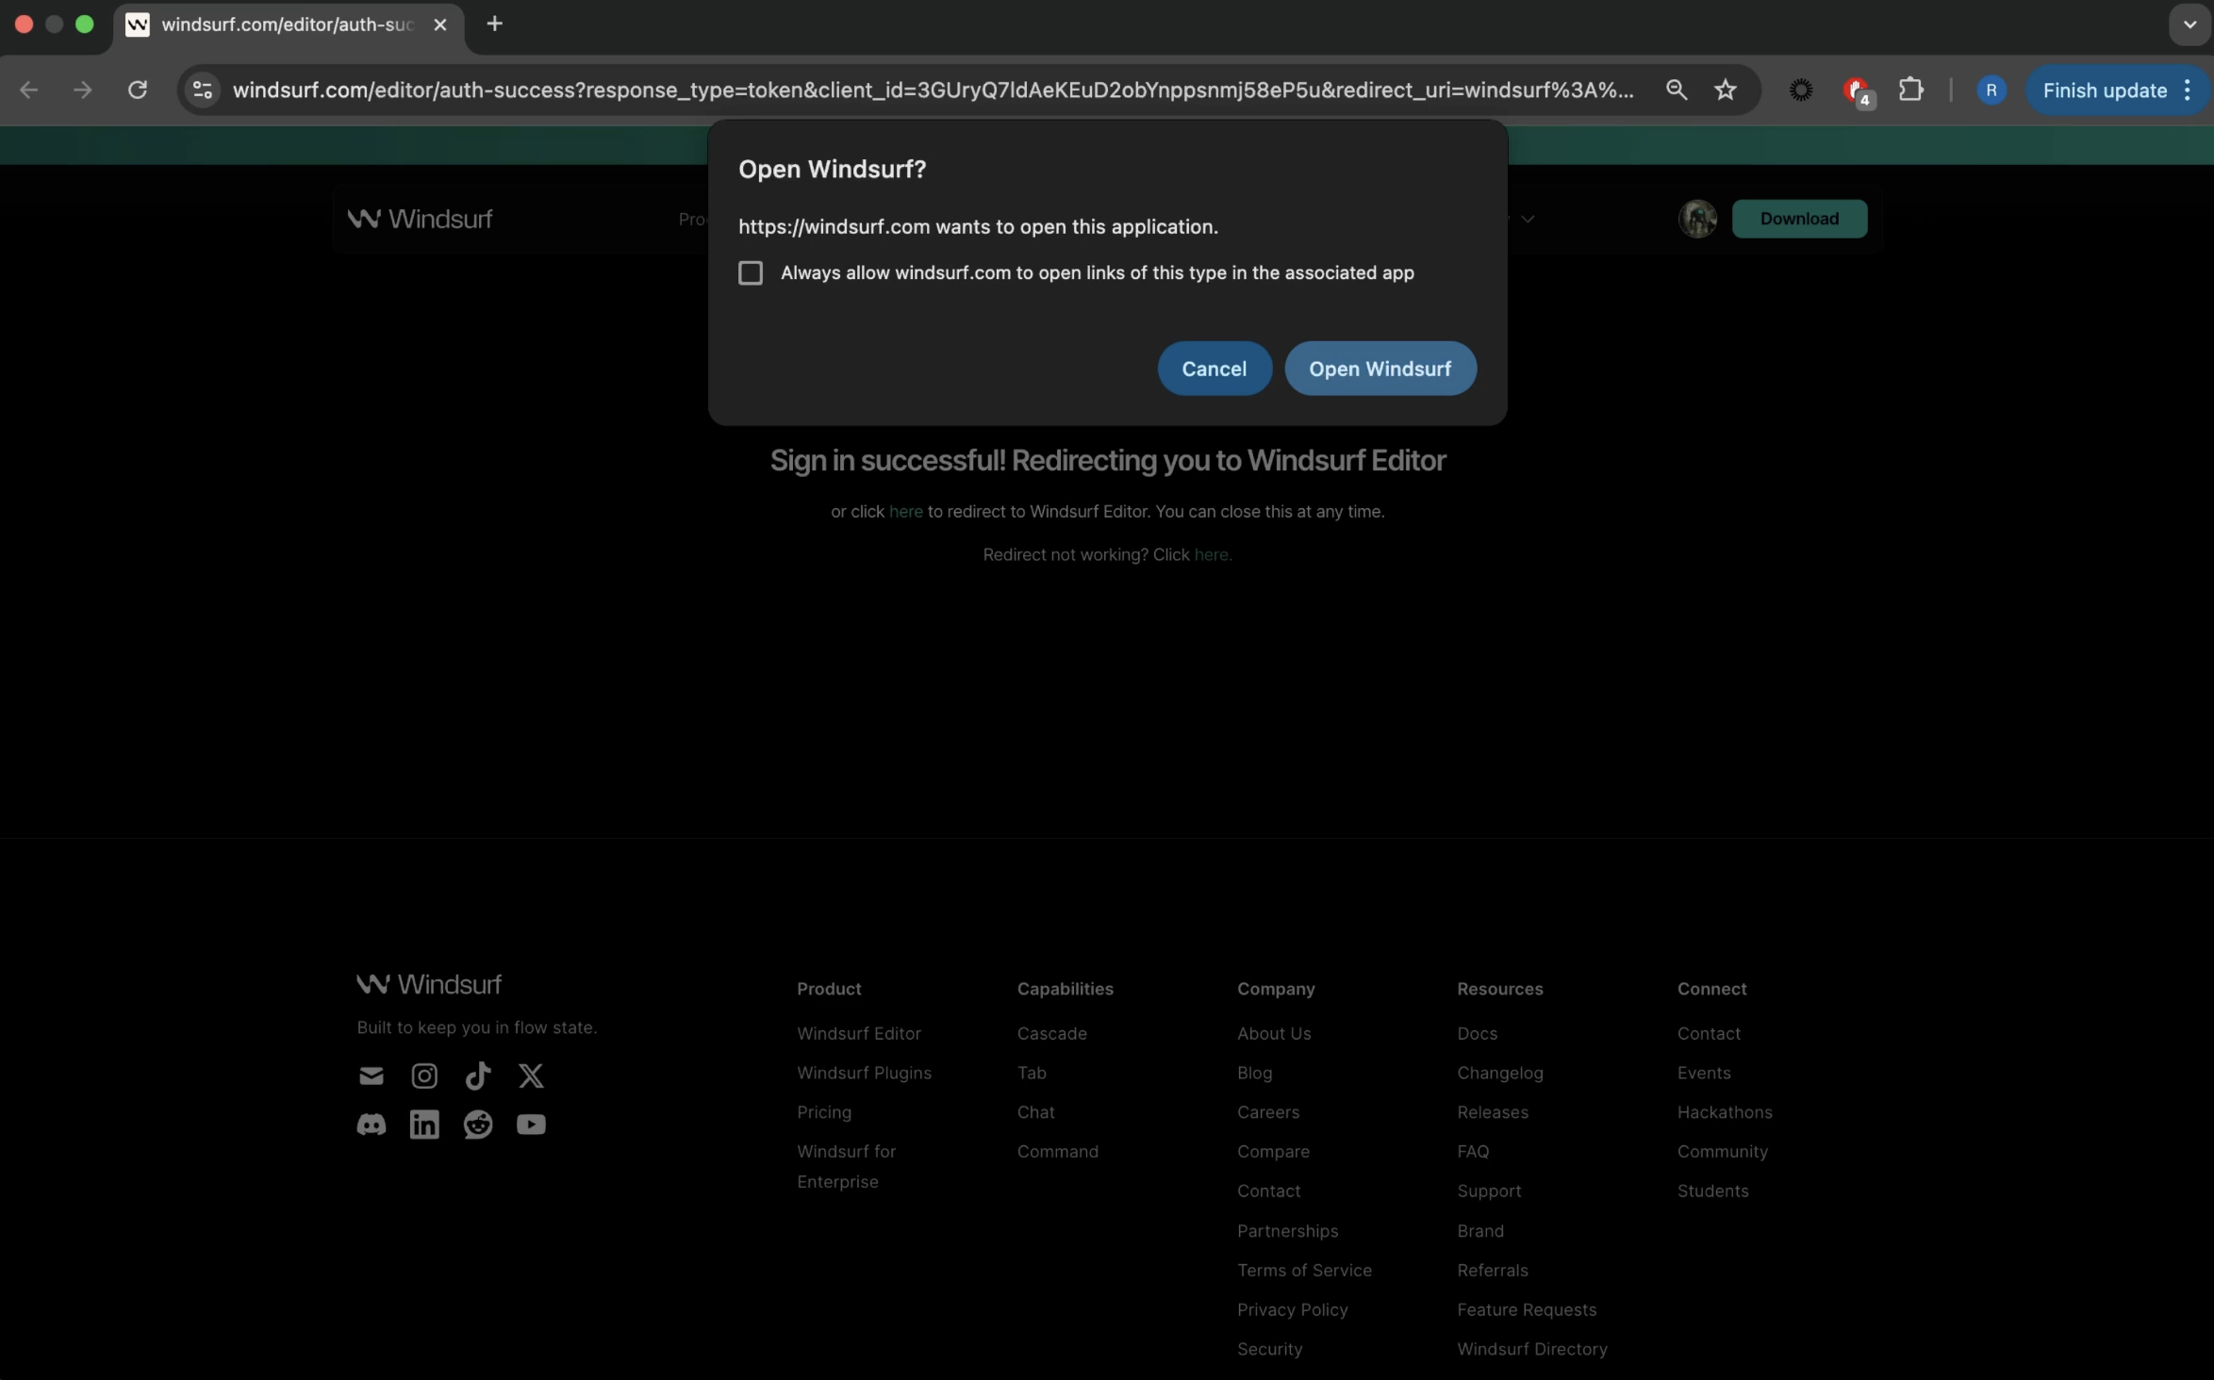The height and width of the screenshot is (1380, 2214).
Task: Open the browser Extensions puzzle icon
Action: (x=1910, y=90)
